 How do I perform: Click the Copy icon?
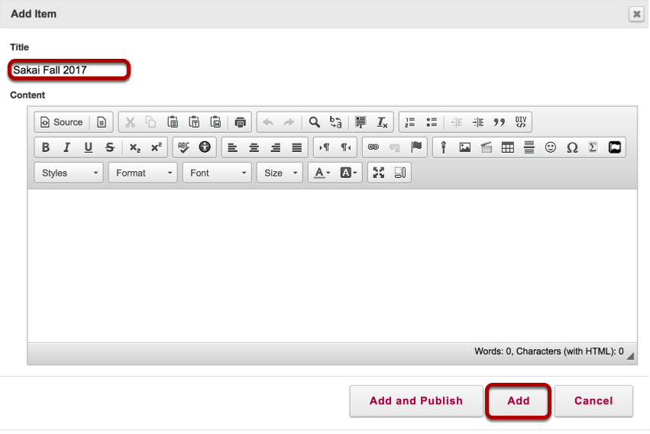click(150, 122)
